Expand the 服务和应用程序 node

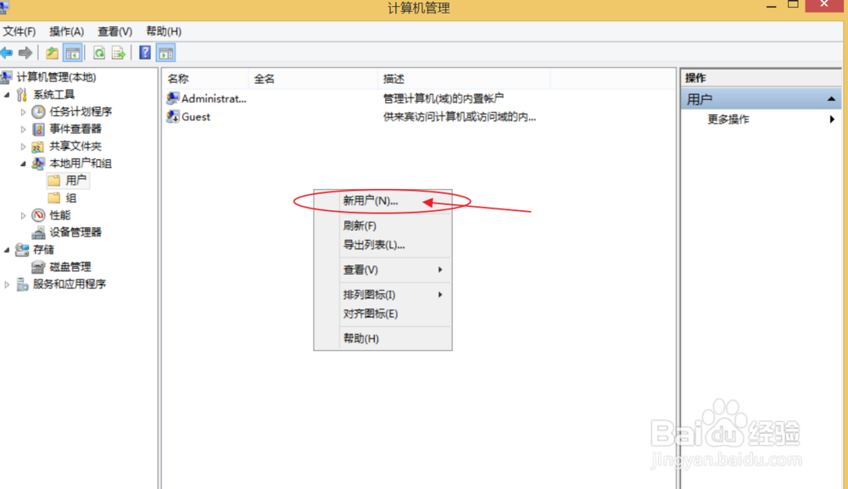8,284
